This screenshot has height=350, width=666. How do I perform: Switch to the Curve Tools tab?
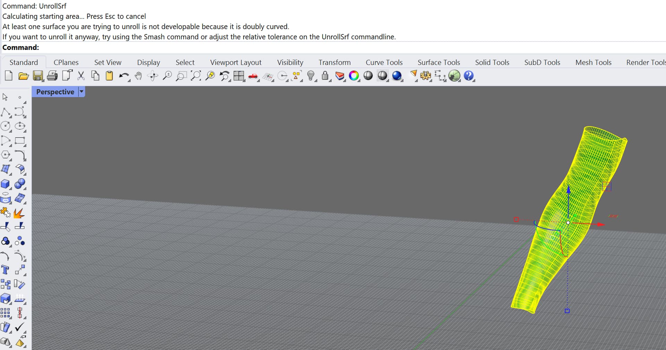tap(384, 62)
